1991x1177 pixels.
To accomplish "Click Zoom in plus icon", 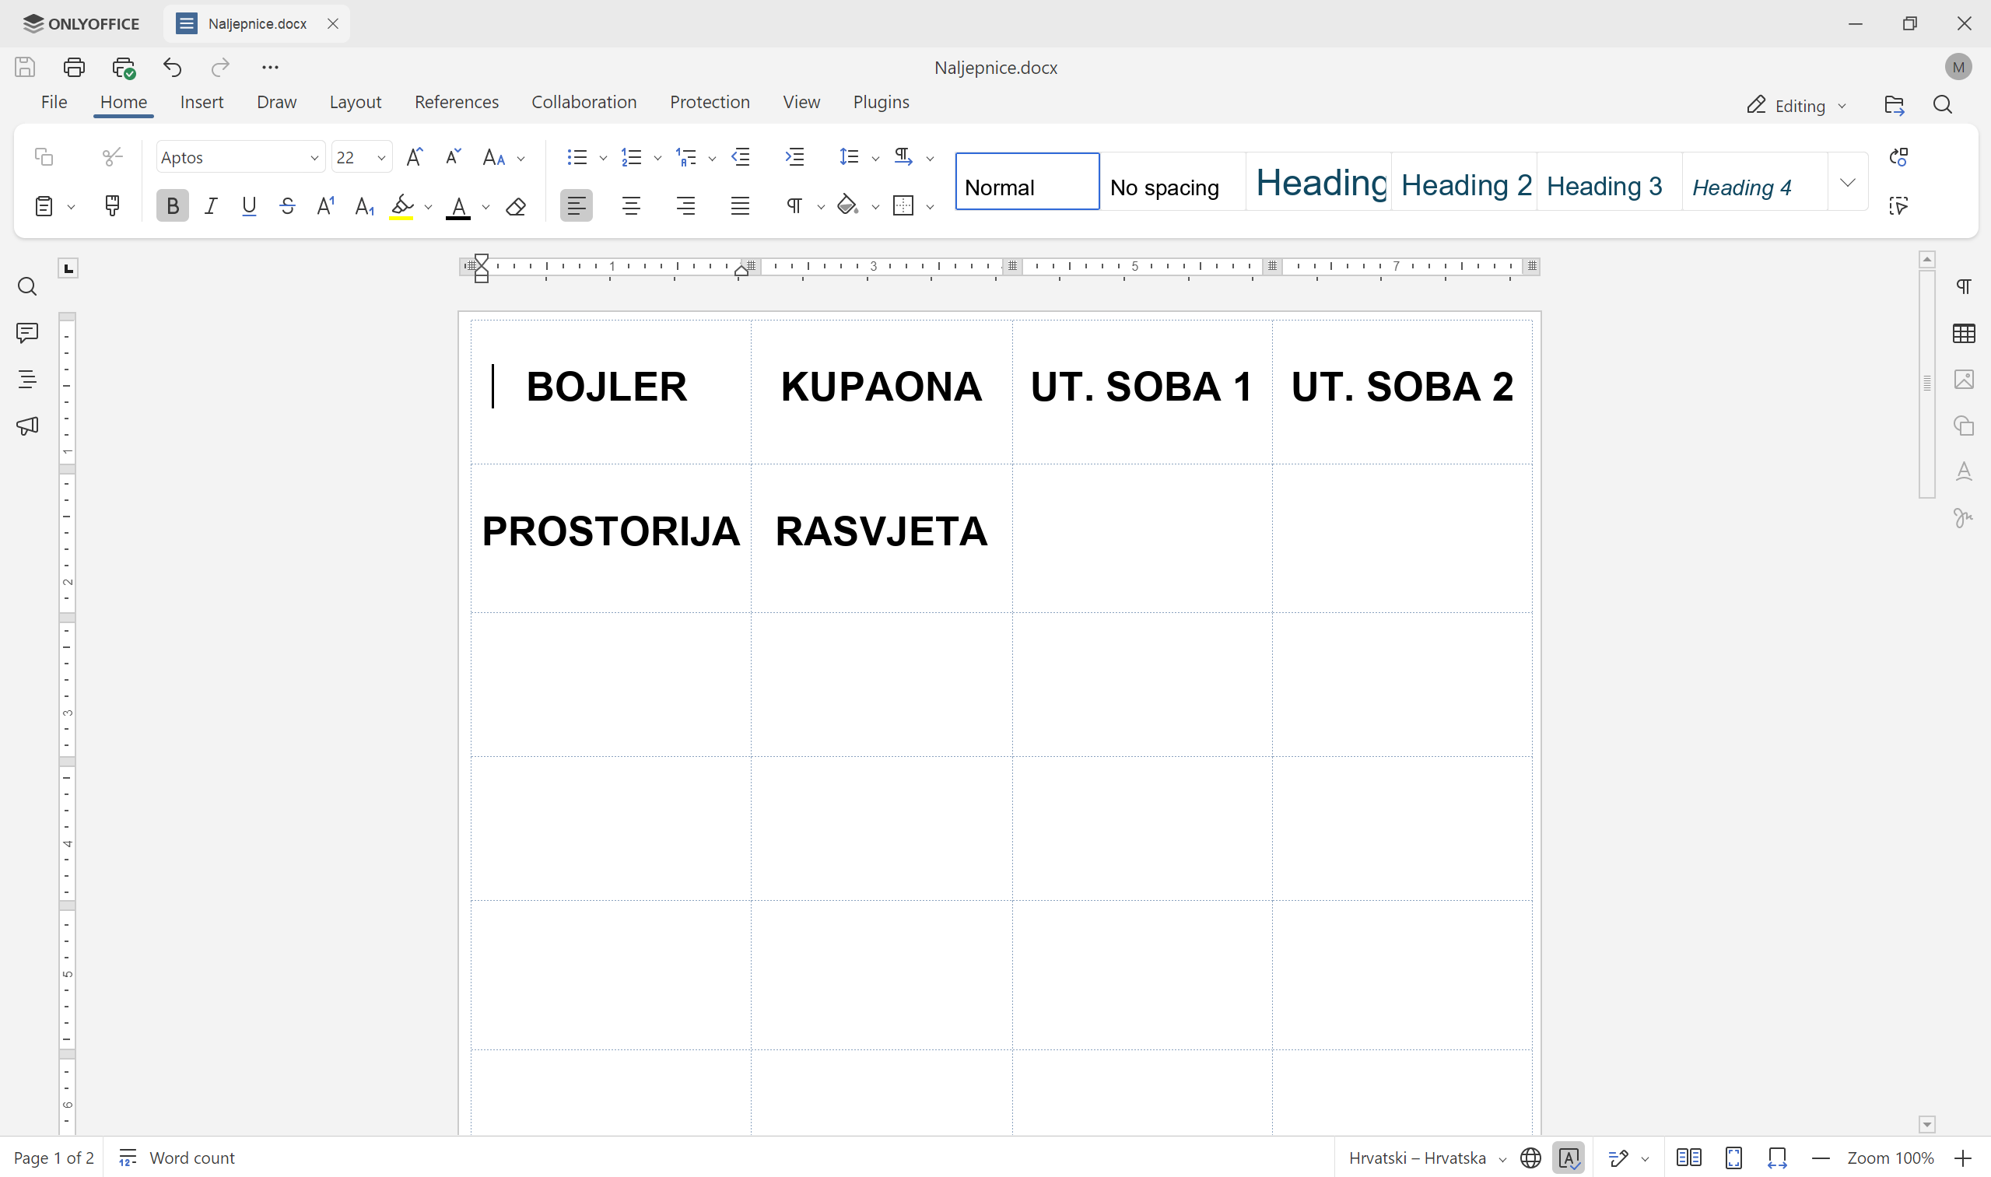I will click(1962, 1158).
